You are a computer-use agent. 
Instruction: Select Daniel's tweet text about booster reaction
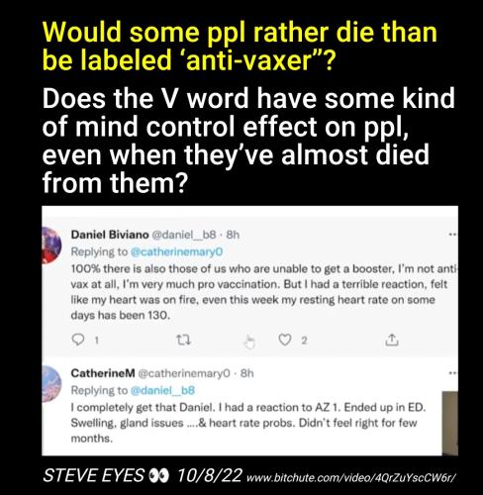(x=264, y=292)
